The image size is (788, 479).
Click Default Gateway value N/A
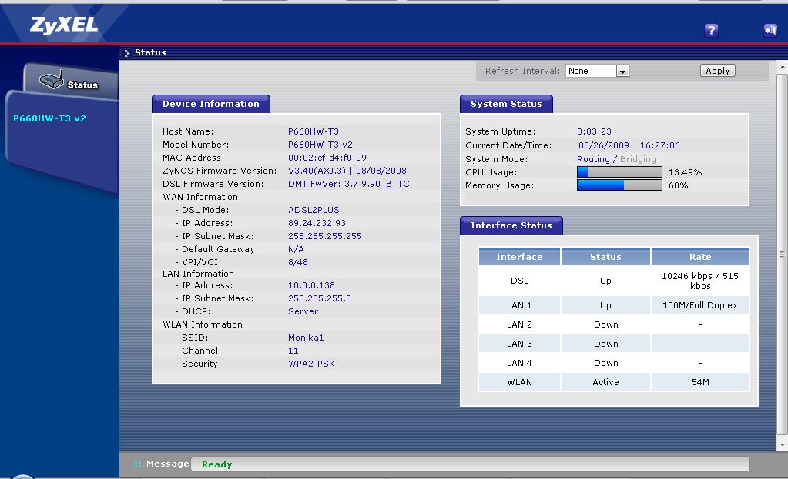point(296,249)
